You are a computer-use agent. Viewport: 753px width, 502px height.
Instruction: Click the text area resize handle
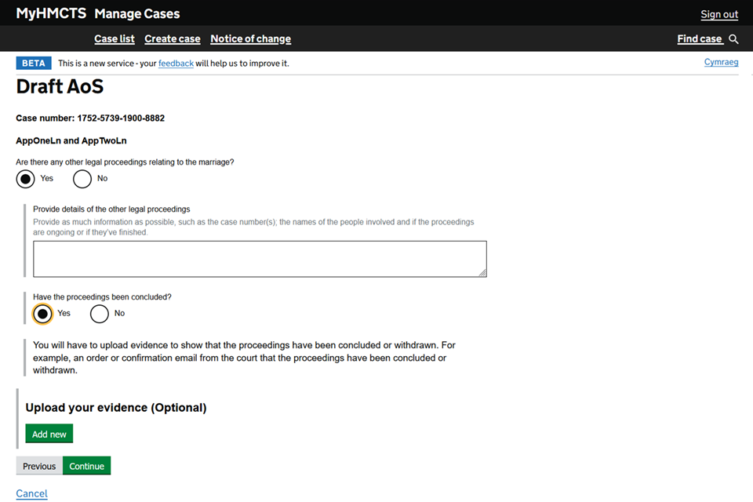(x=482, y=272)
